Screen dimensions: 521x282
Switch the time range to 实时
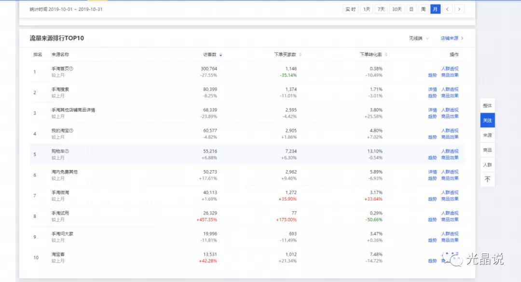[350, 9]
